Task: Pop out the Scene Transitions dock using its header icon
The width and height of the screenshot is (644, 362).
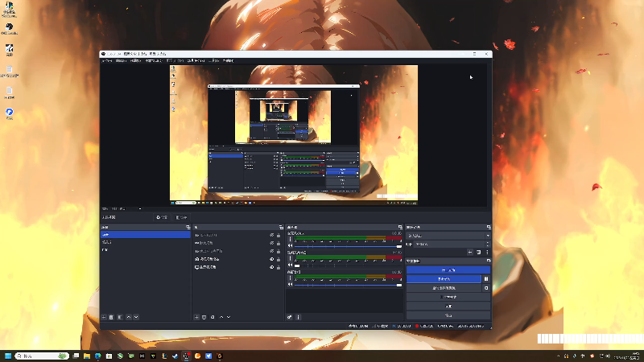Action: [x=489, y=227]
